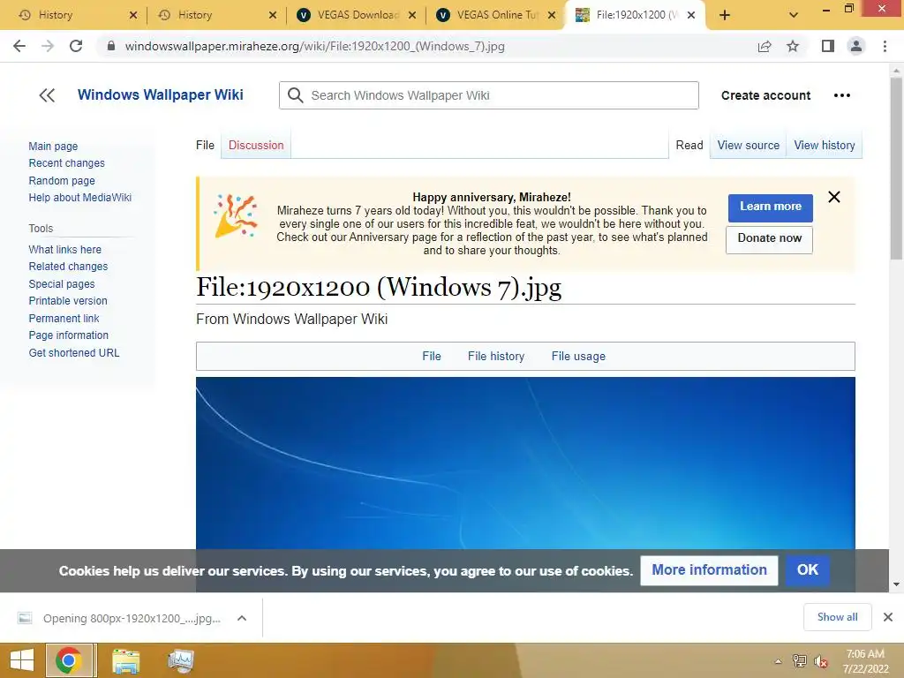Screen dimensions: 904x678
Task: Open Page information link
Action: click(69, 335)
